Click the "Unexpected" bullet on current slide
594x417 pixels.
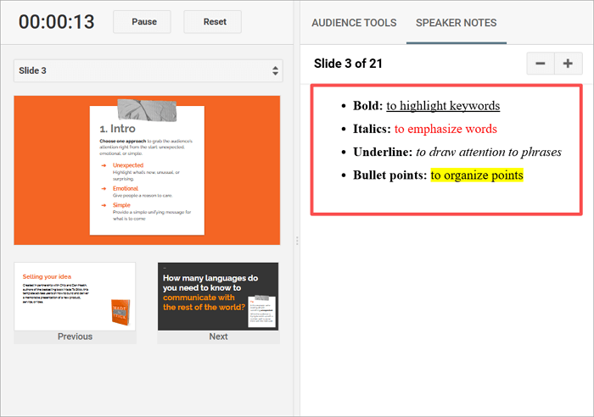point(128,165)
